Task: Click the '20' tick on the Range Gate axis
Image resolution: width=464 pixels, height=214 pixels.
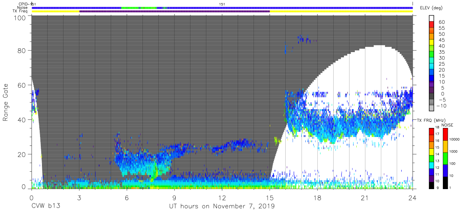Action: (22, 155)
